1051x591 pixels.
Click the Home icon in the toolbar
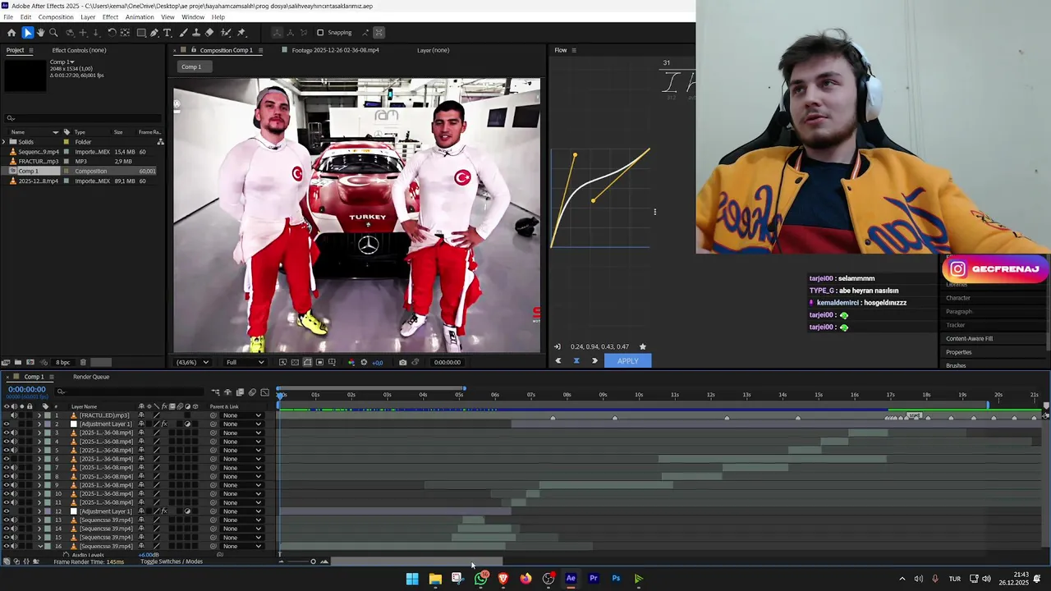[x=11, y=33]
